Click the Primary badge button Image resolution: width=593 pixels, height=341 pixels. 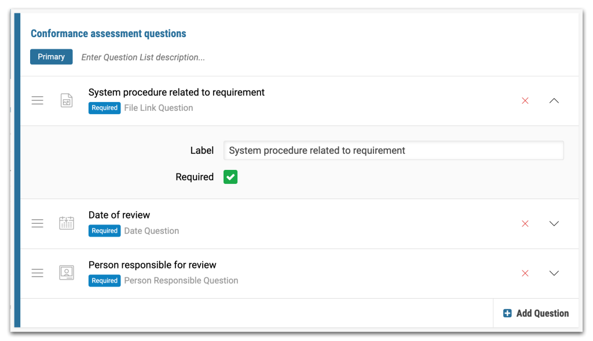click(52, 57)
